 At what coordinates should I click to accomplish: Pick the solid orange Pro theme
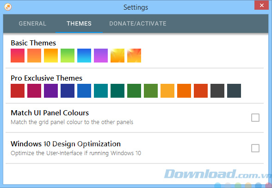point(184,91)
